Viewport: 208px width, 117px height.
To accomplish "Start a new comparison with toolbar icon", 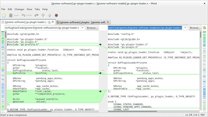I will [x=4, y=15].
